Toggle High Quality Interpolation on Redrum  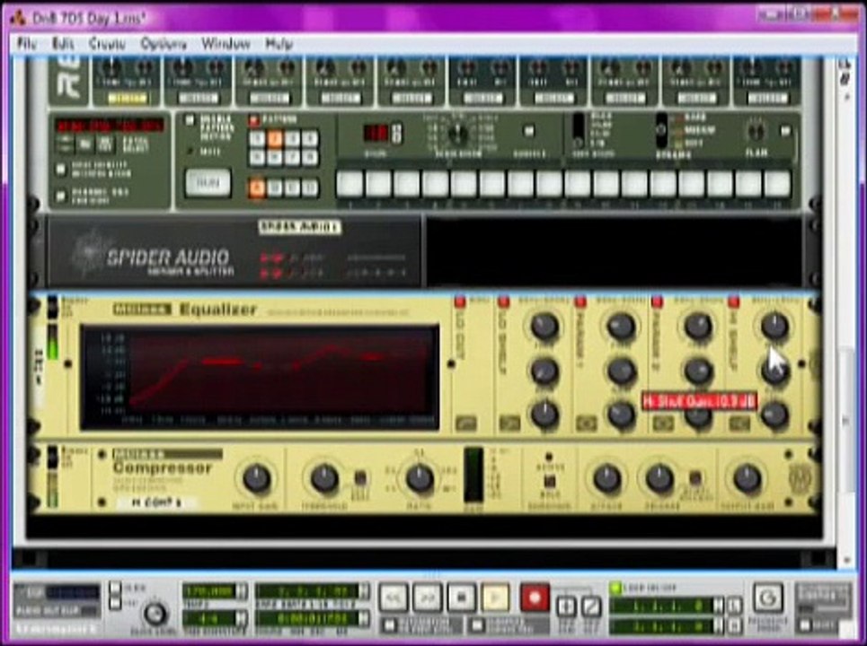[x=61, y=169]
